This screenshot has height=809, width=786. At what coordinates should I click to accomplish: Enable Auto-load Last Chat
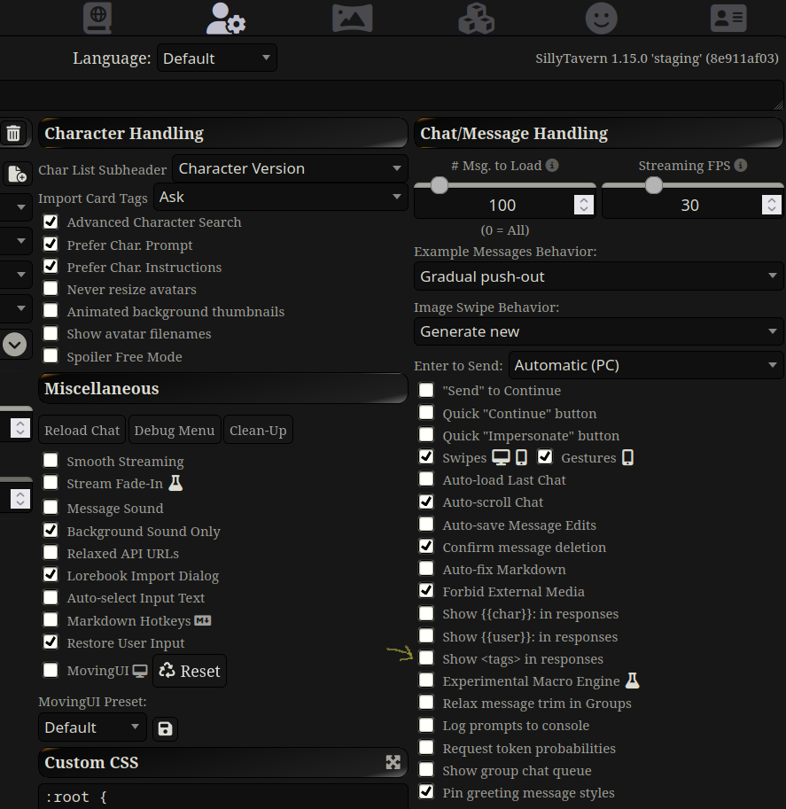(x=426, y=478)
